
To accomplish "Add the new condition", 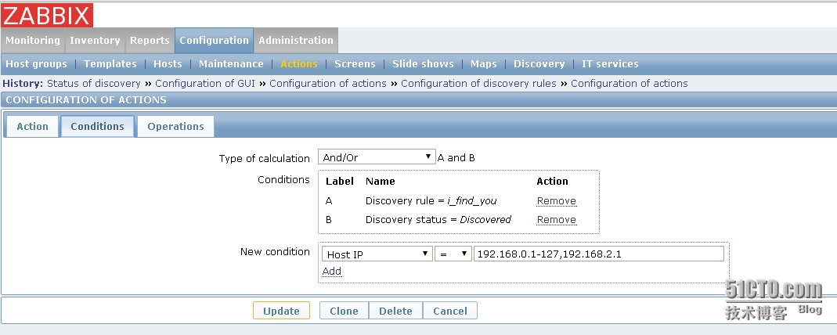I will click(x=331, y=272).
